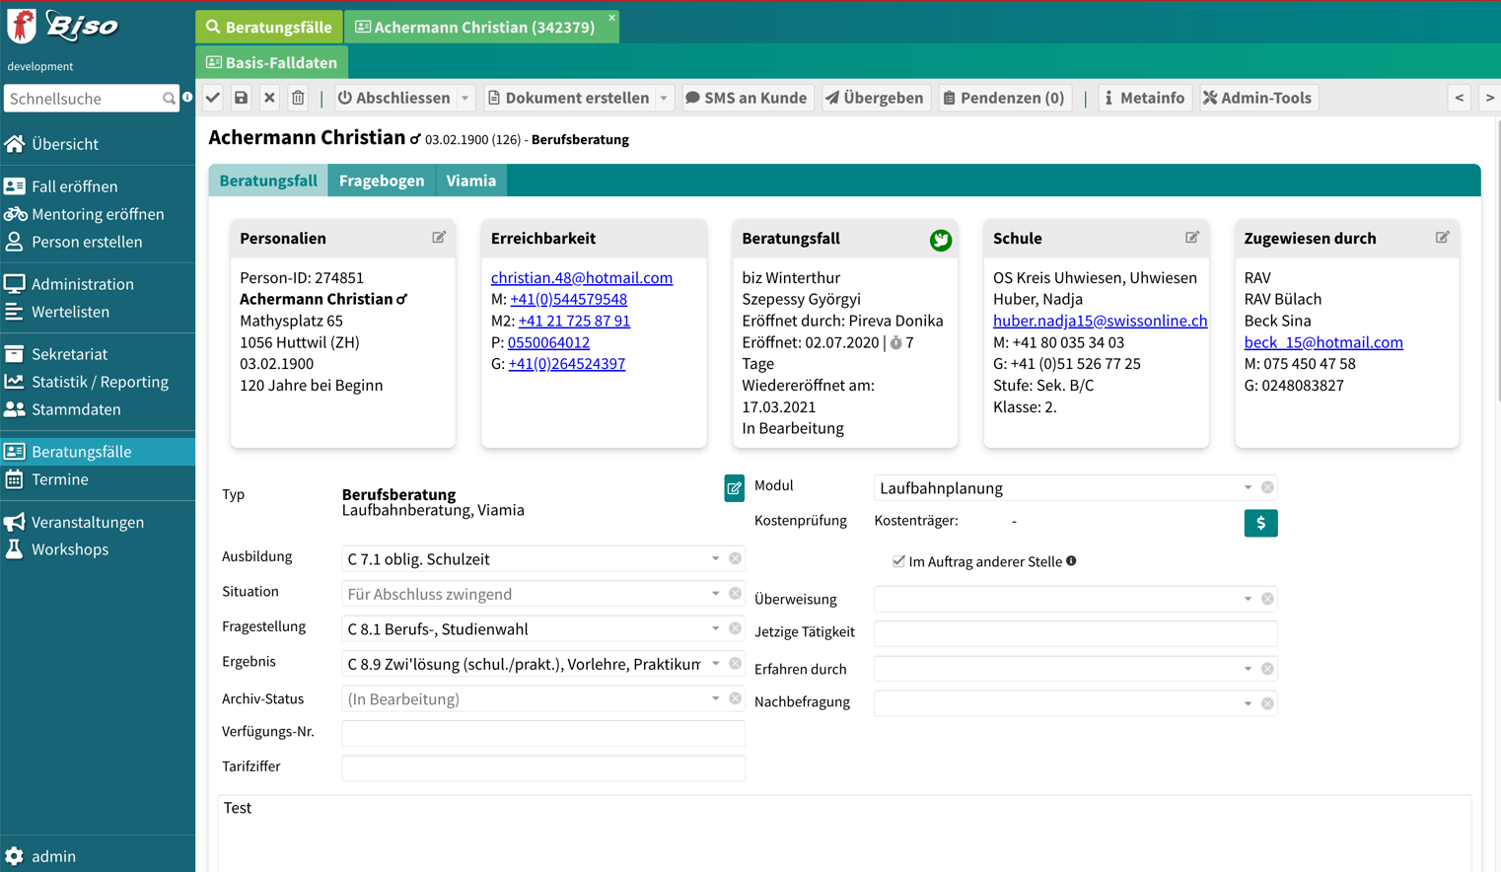Open the Ausbildung dropdown
Viewport: 1501px width, 872px height.
(715, 558)
